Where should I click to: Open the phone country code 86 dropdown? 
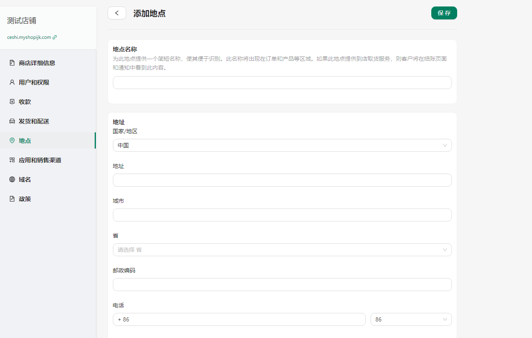tap(411, 319)
